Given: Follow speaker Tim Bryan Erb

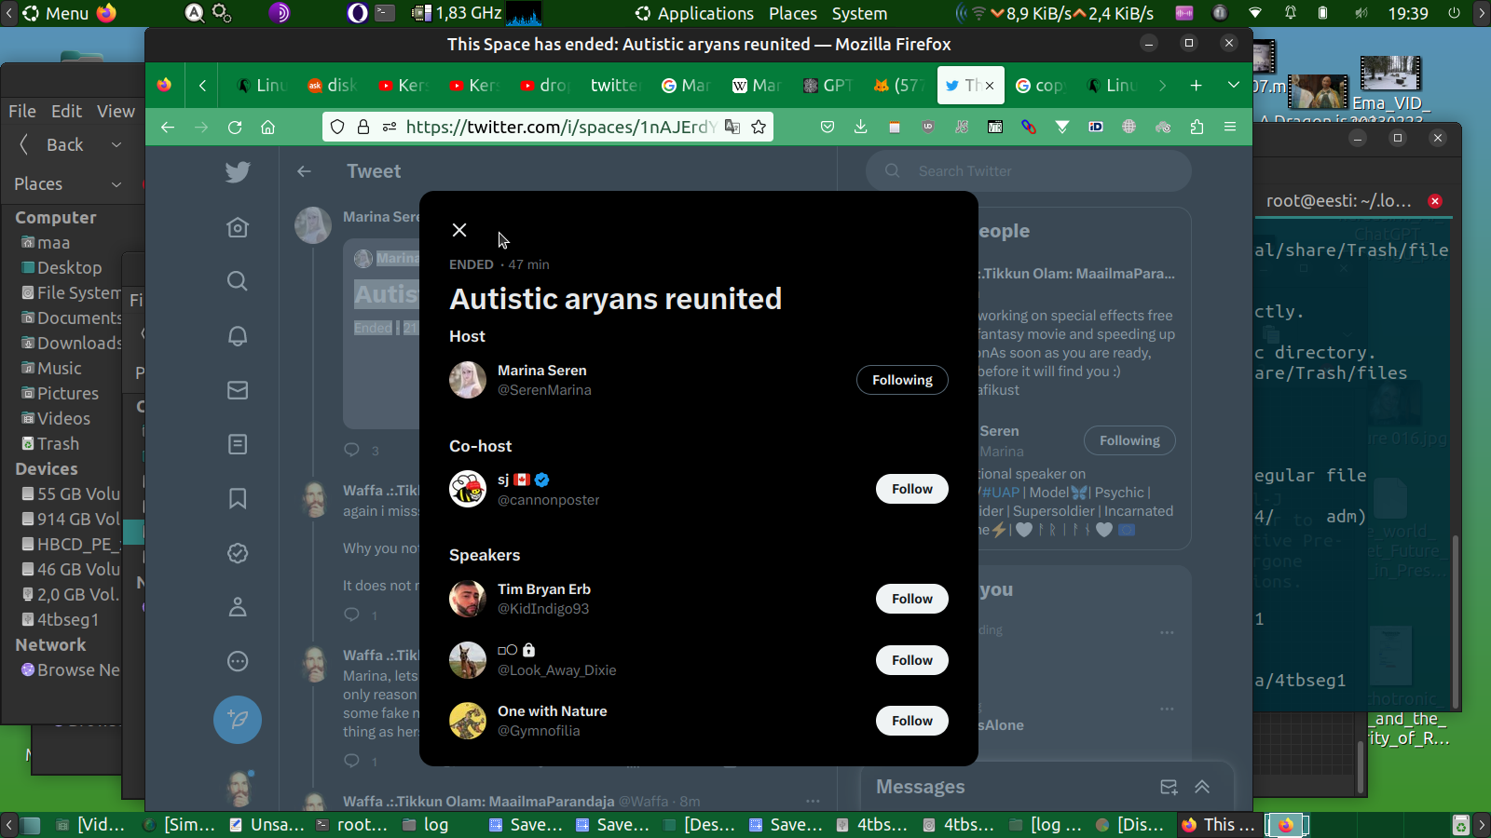Looking at the screenshot, I should tap(912, 599).
